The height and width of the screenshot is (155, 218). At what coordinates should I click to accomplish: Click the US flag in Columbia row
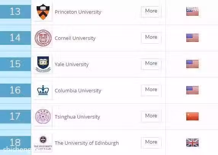(192, 90)
